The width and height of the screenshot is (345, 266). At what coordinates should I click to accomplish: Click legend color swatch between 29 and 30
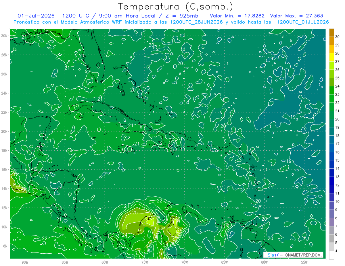(331, 41)
